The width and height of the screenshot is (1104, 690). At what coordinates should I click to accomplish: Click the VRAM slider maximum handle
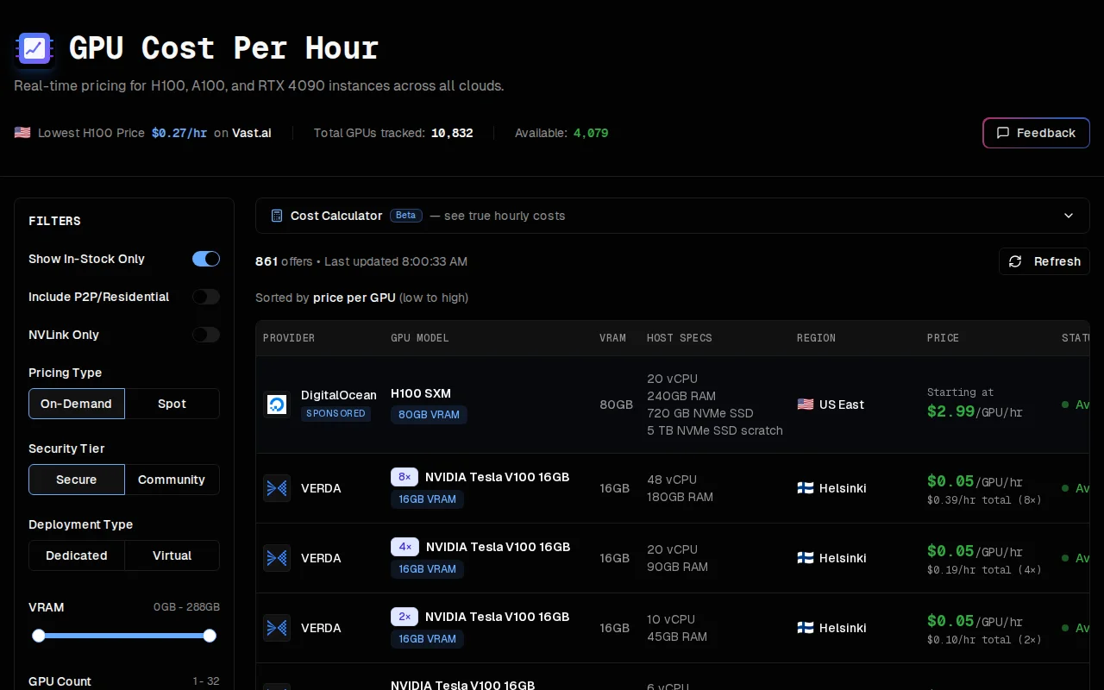pos(210,636)
